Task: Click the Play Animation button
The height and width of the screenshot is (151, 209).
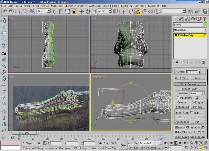Action: pyautogui.click(x=176, y=143)
